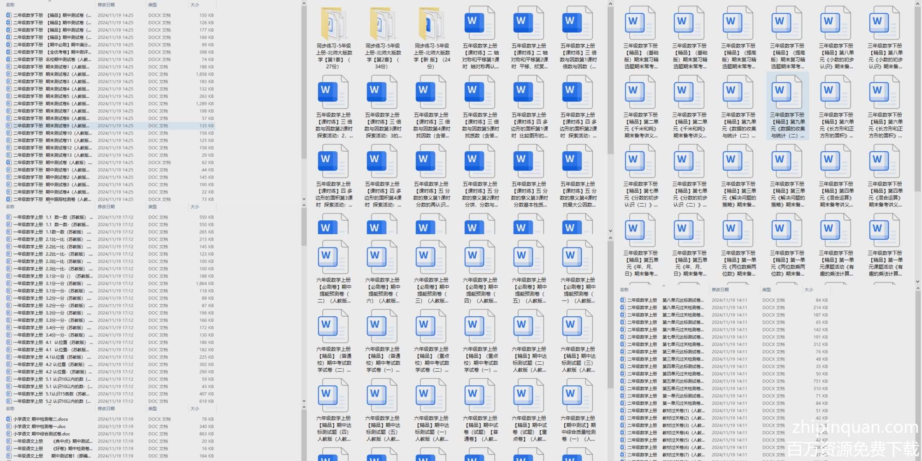Screen dimensions: 922x461
Task: Click scroll-down arrow of 二年级数学下册 list
Action: 304,199
